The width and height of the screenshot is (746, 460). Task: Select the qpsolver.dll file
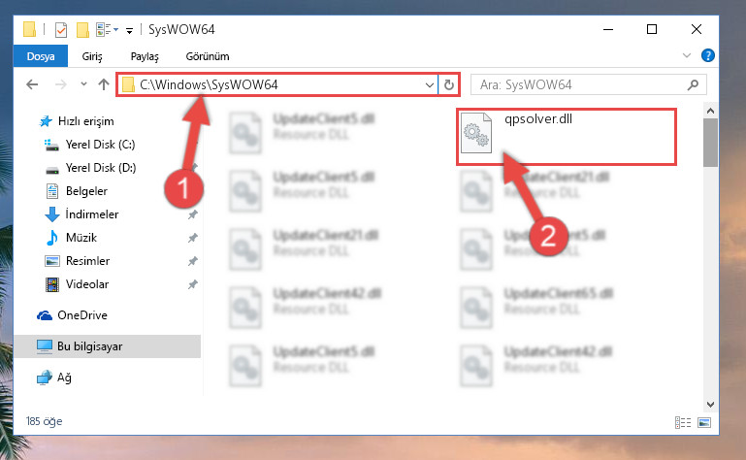pos(567,137)
